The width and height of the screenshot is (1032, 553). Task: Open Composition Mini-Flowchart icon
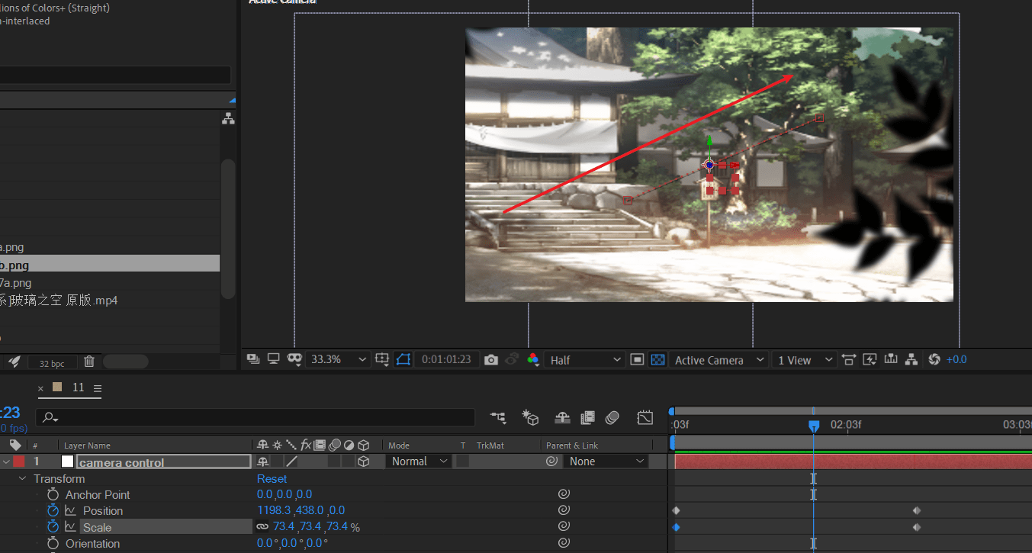click(x=498, y=417)
